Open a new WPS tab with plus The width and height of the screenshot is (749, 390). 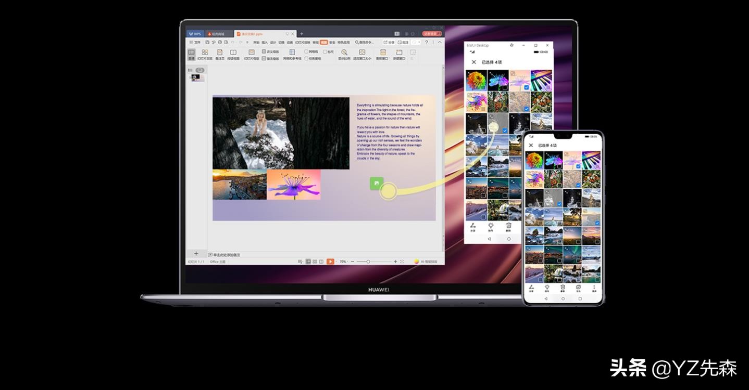[x=302, y=34]
